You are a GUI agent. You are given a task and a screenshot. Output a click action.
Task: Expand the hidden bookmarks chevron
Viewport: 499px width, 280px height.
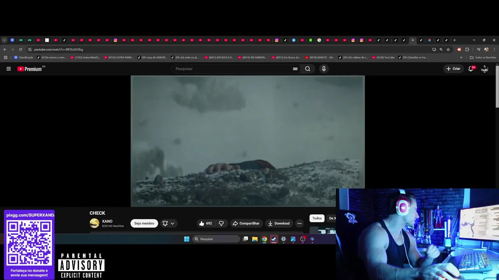[x=461, y=58]
